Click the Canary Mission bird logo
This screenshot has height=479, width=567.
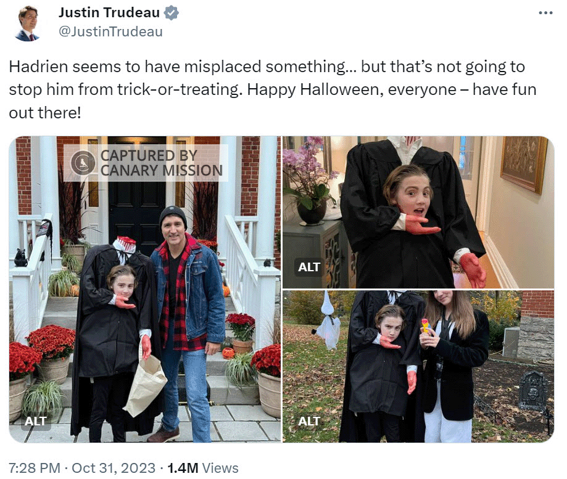83,163
